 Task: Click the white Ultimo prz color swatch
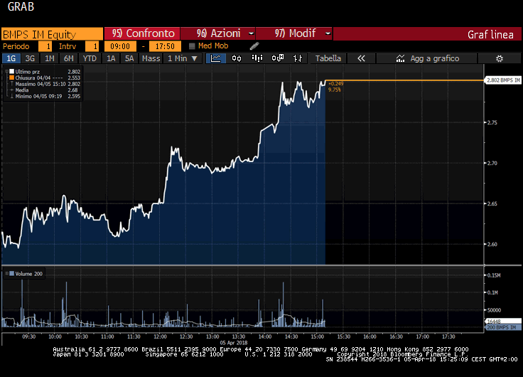(x=12, y=71)
